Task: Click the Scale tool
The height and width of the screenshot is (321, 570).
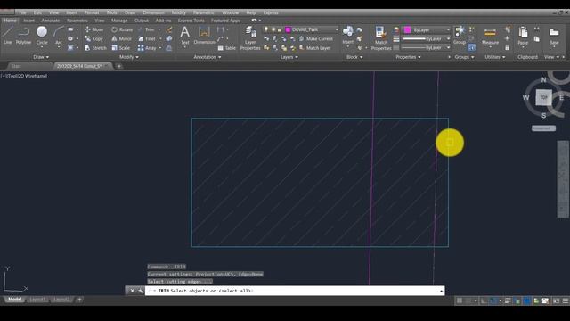Action: tap(121, 47)
